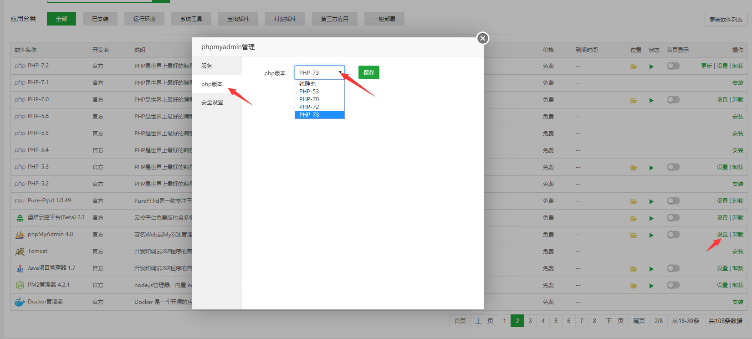Click 更新 link for PHP-7.2
The width and height of the screenshot is (752, 339).
(706, 66)
